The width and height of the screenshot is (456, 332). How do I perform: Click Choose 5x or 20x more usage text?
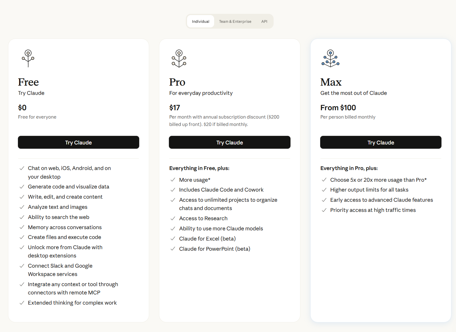pos(378,180)
